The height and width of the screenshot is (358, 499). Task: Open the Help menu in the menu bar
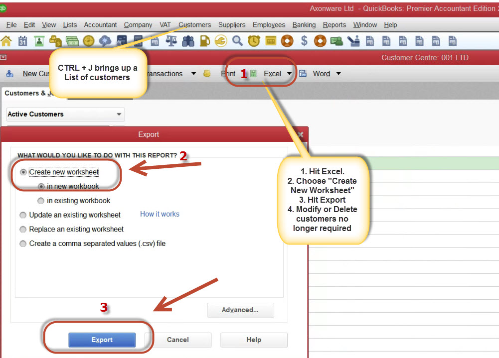[x=390, y=25]
